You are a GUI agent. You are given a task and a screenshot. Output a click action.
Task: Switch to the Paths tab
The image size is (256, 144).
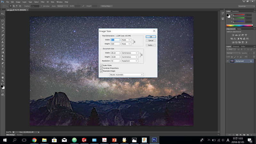click(243, 46)
